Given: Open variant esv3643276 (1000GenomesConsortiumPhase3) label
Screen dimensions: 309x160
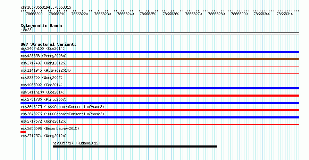Looking at the screenshot, I should [x=62, y=114].
